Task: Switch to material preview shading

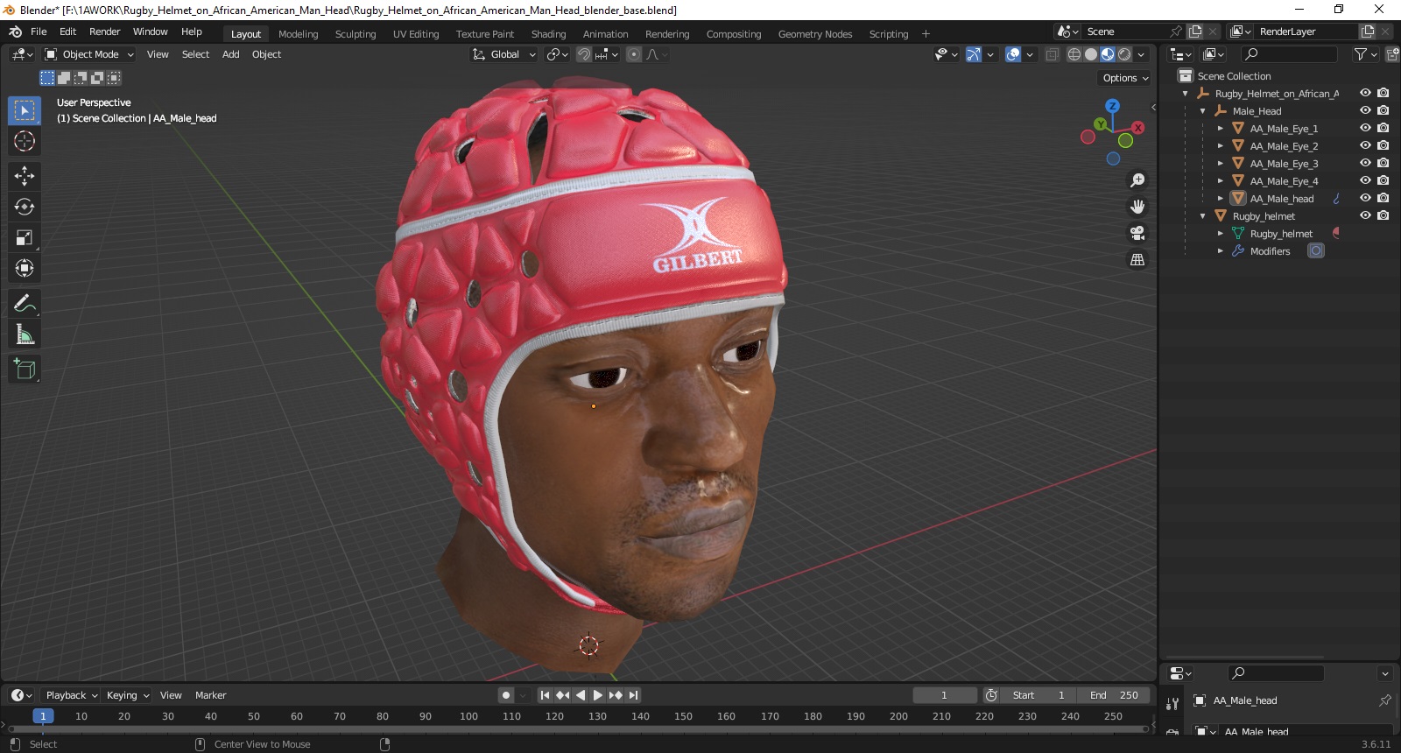Action: (x=1108, y=54)
